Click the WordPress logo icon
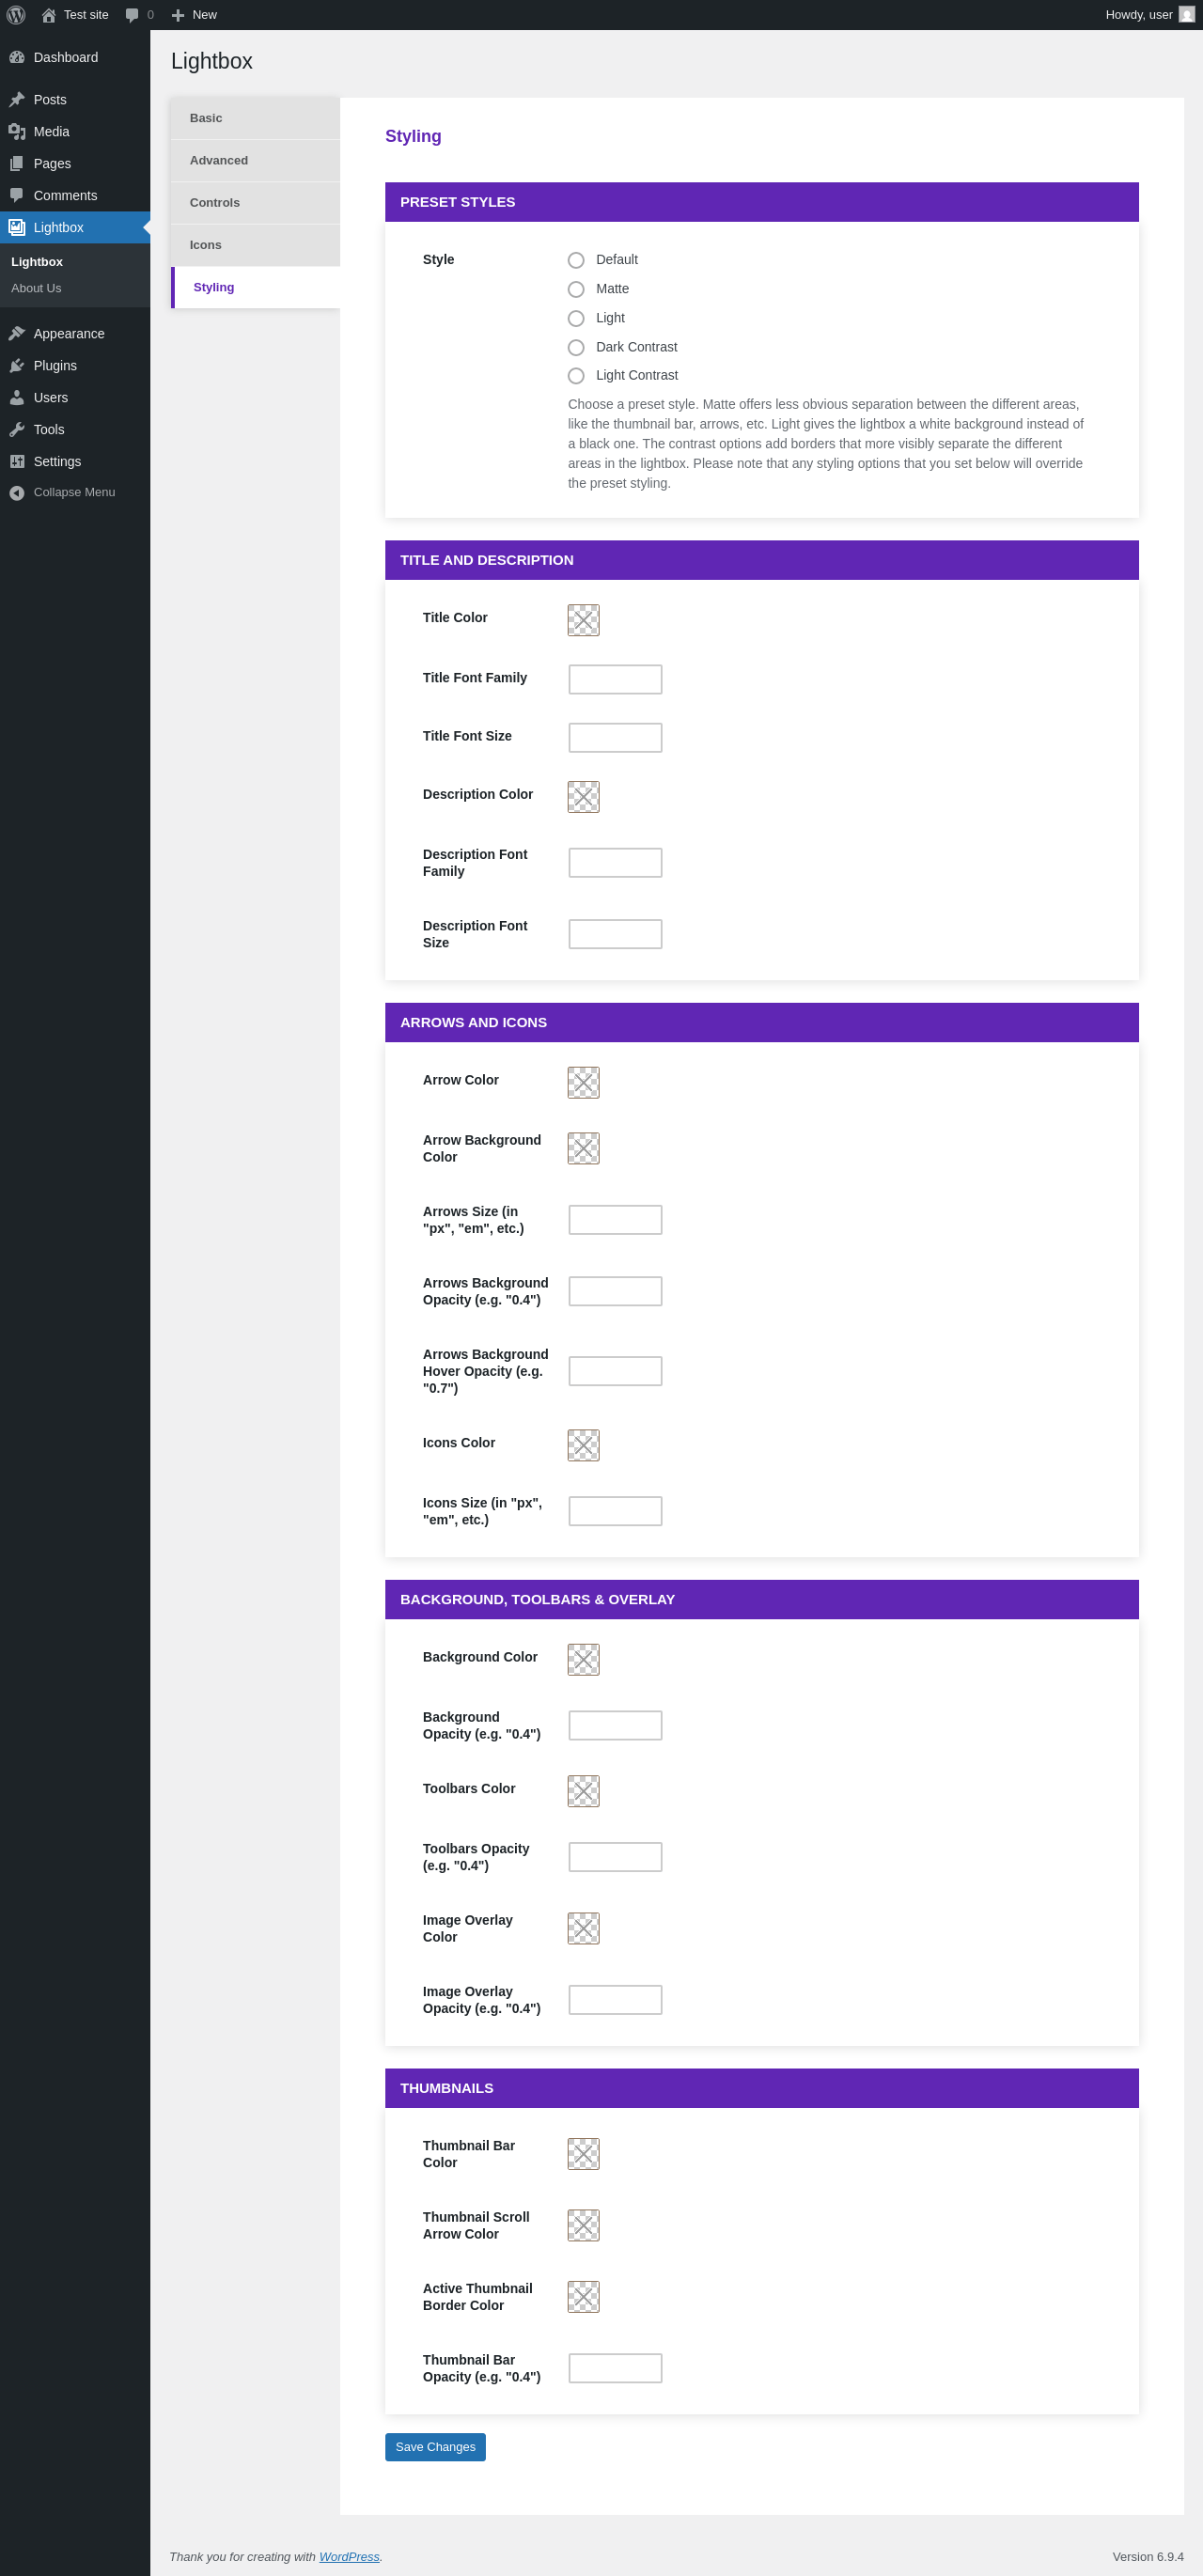 16,15
